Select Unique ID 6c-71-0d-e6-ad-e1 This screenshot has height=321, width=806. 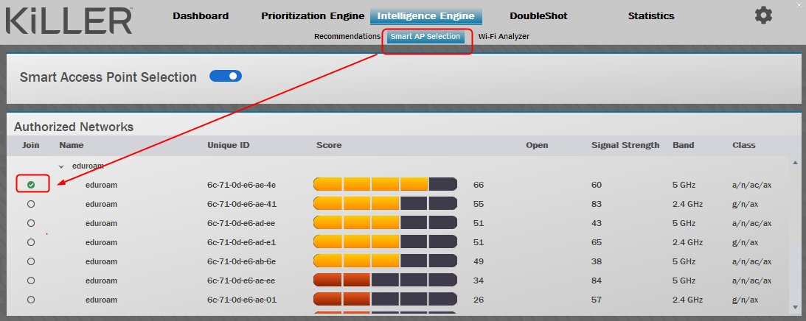click(x=242, y=242)
